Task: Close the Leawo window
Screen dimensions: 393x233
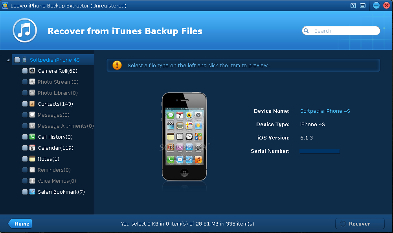Action: 387,5
